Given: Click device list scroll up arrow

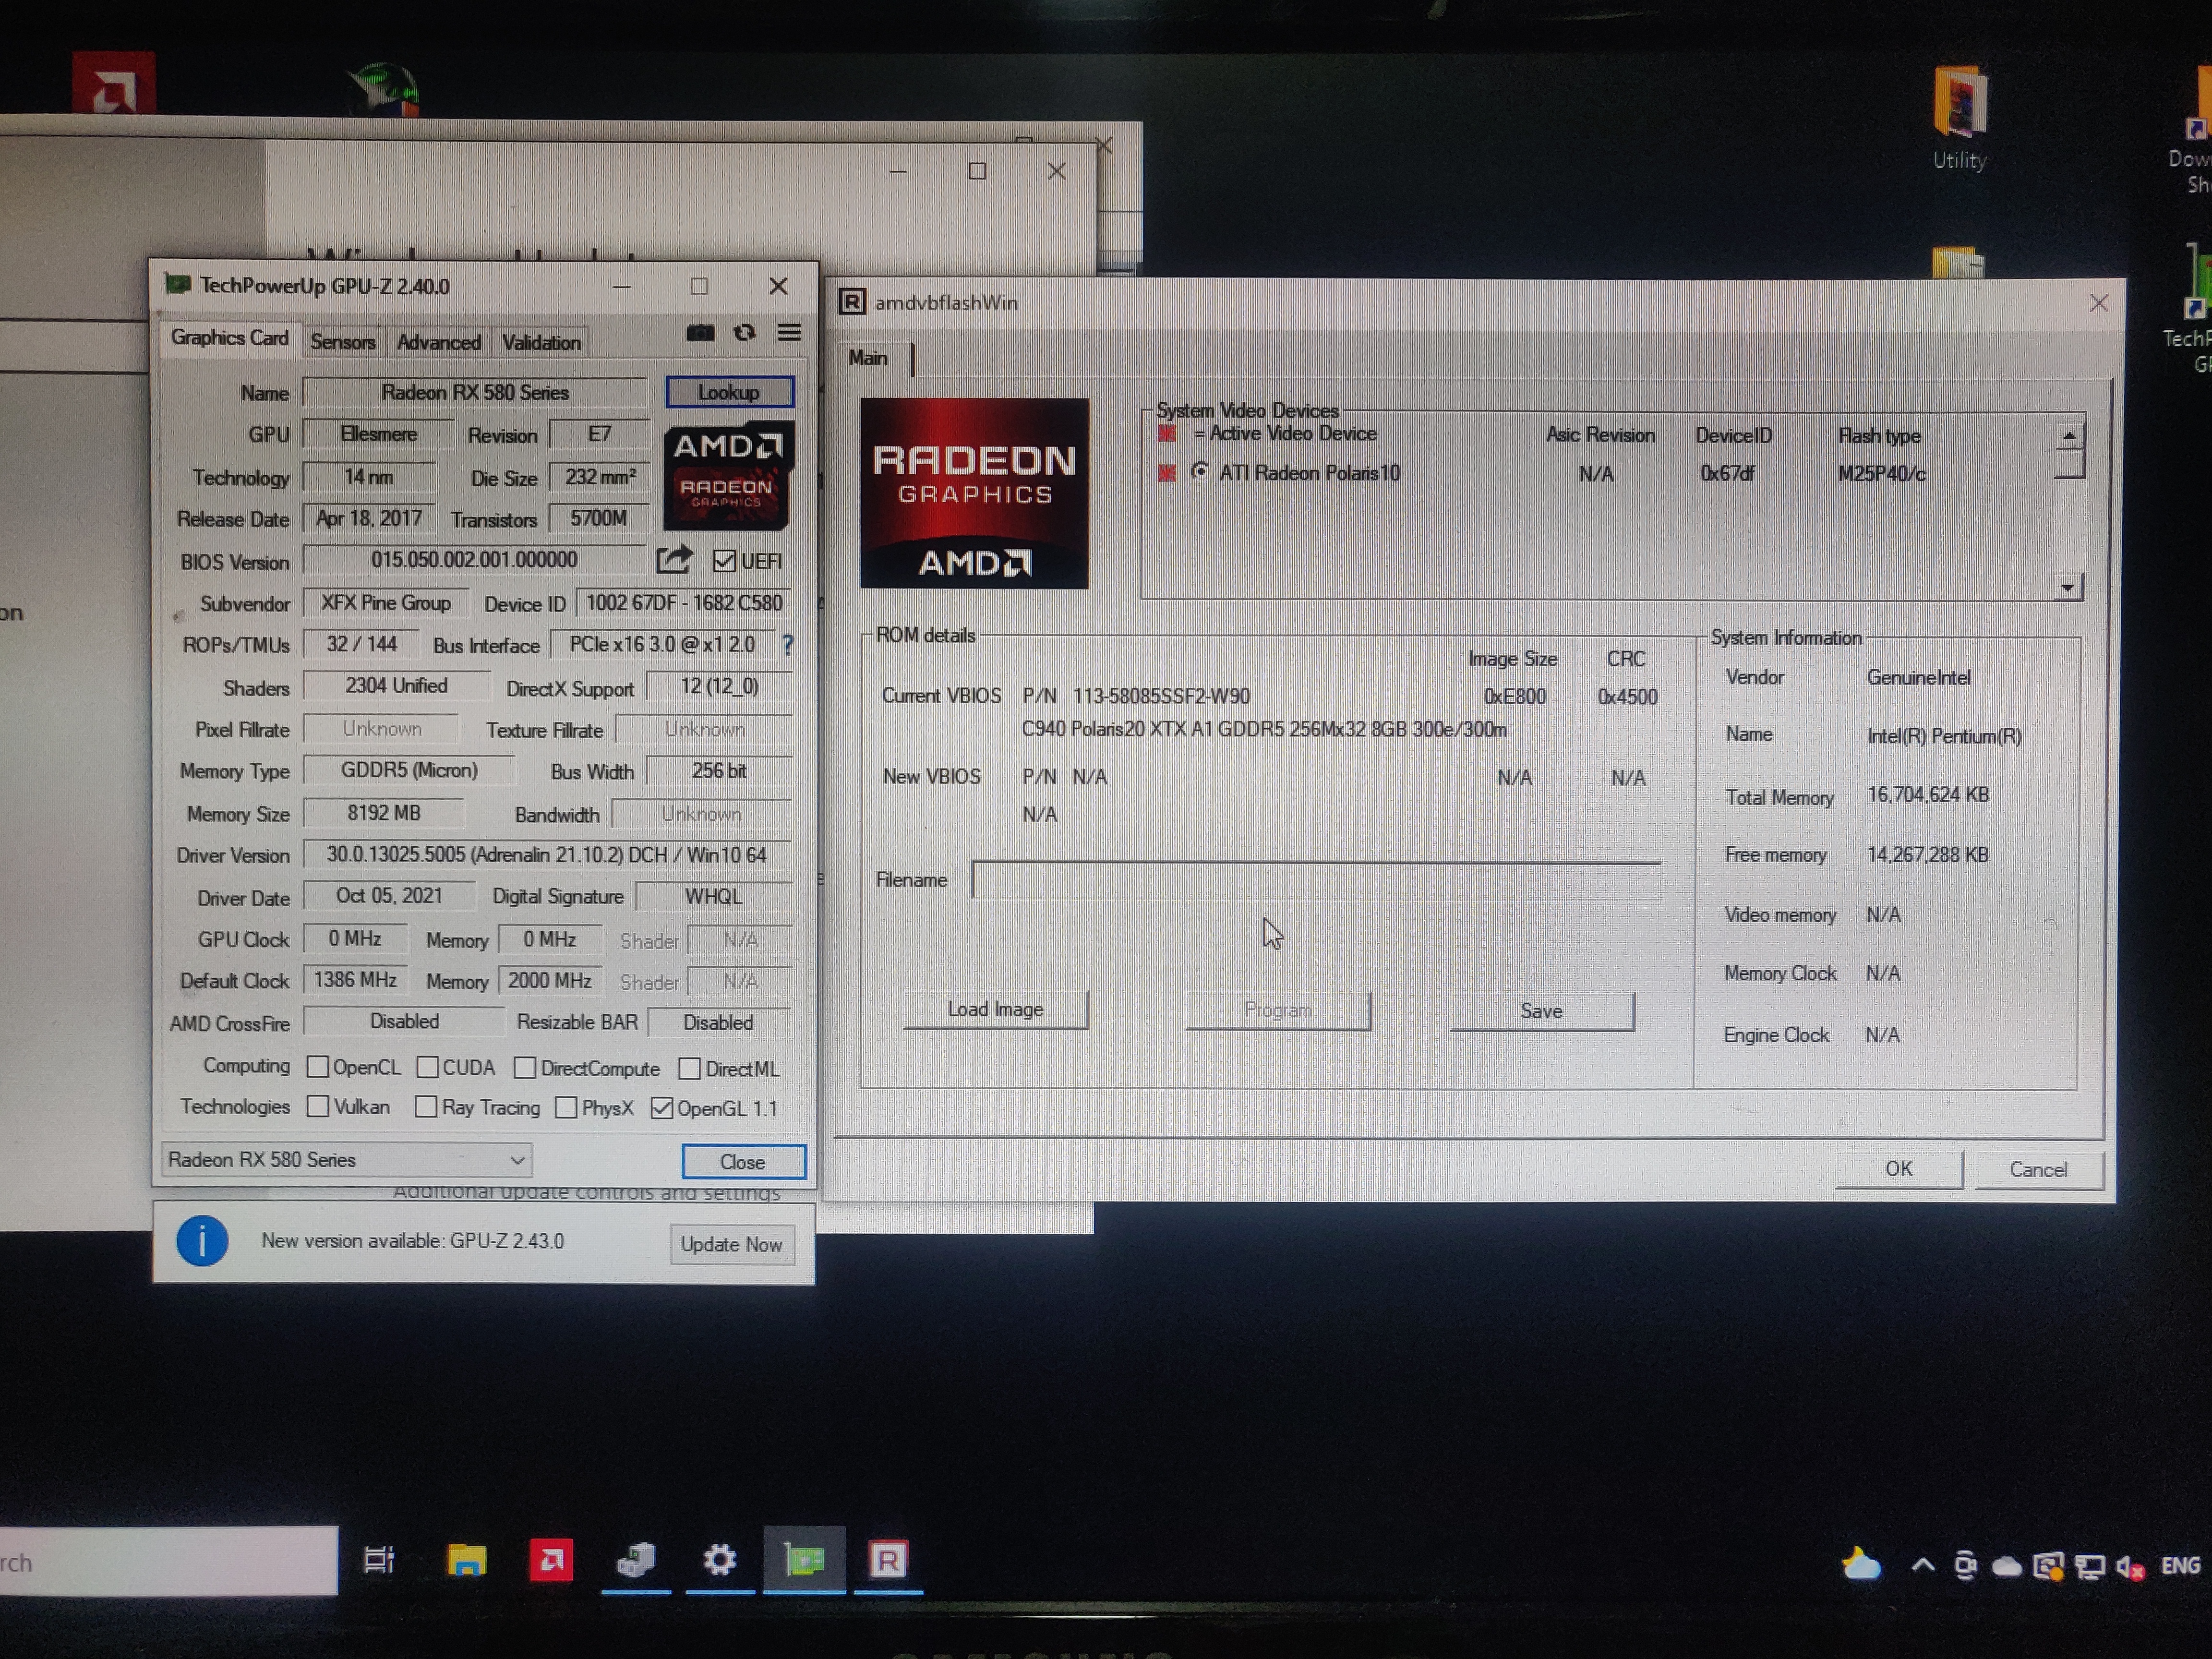Looking at the screenshot, I should pos(2069,437).
